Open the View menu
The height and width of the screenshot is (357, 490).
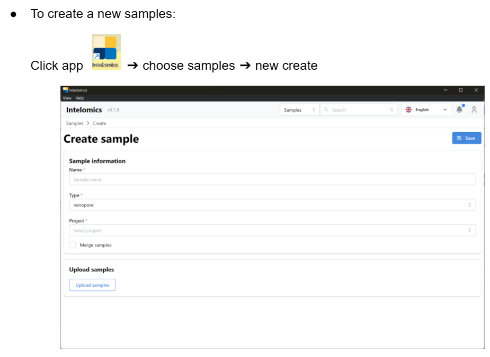[67, 98]
